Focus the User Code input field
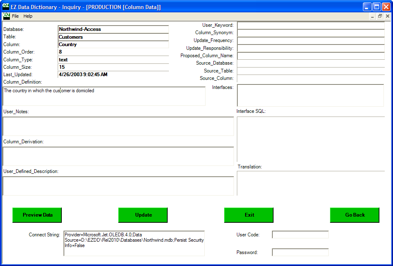This screenshot has height=266, width=393. pos(300,235)
